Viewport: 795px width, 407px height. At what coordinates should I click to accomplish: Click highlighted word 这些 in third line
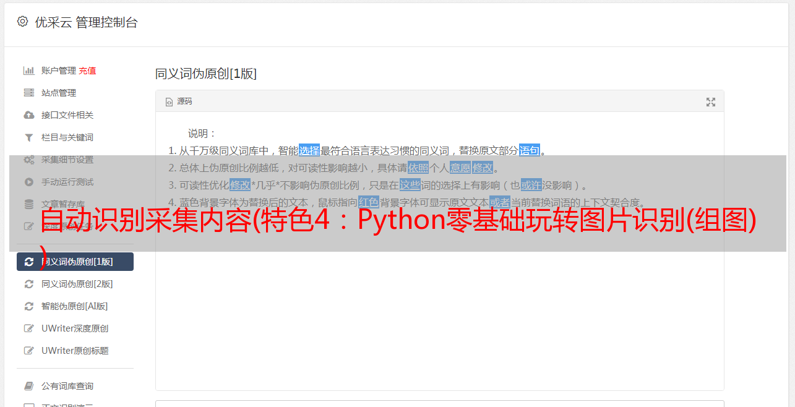tap(410, 185)
